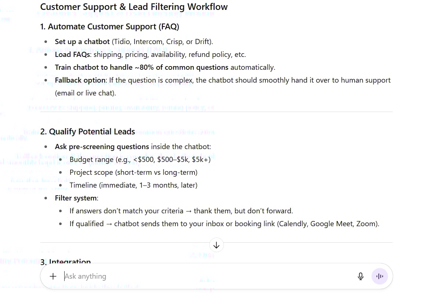This screenshot has height=293, width=424.
Task: Launch voice mode with the purple waveform button
Action: (x=380, y=276)
